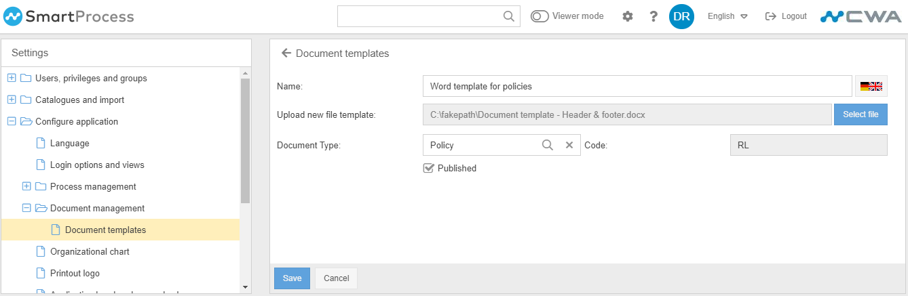Expand the Users, privileges and groups node
Screen dimensions: 908x296
pos(12,78)
